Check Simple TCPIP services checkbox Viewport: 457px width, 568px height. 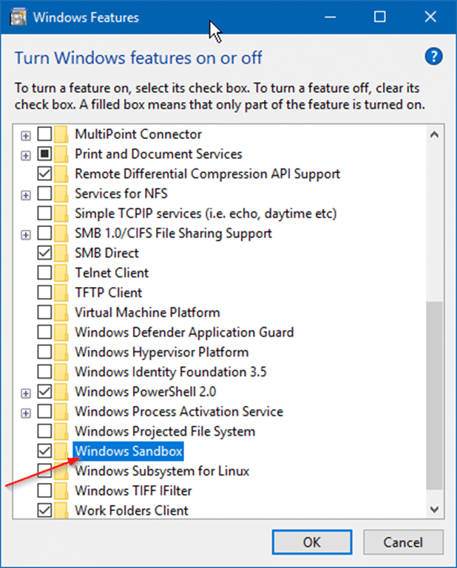click(x=44, y=213)
